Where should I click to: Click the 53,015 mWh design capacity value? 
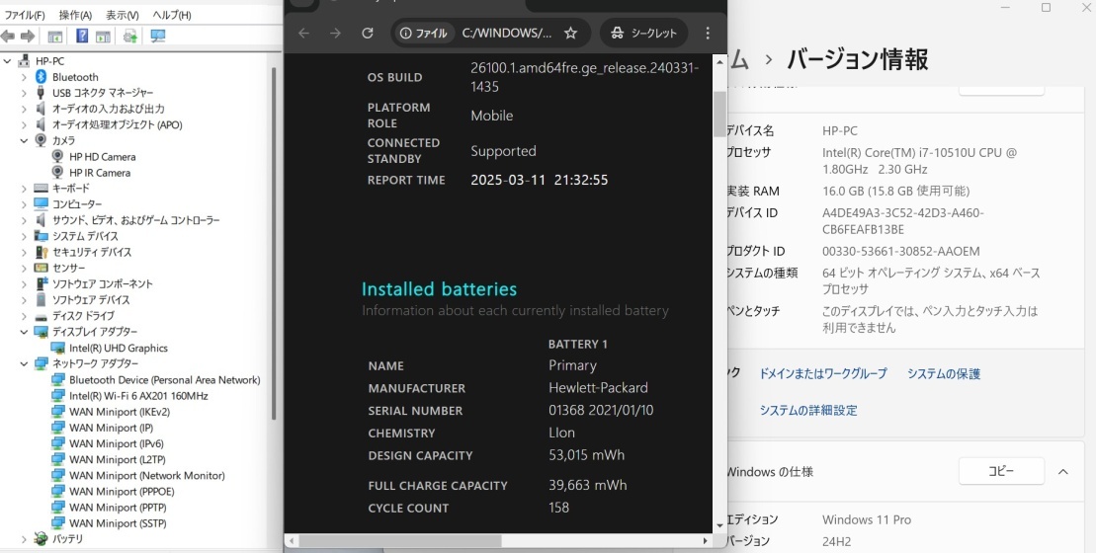[586, 454]
